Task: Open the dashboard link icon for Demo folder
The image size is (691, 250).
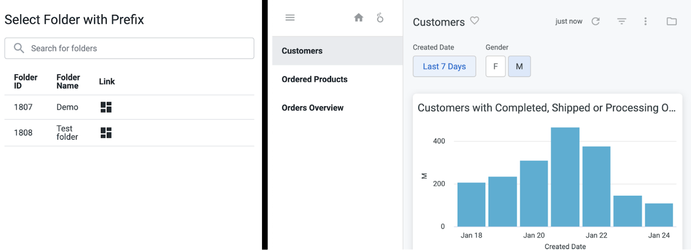Action: 106,107
